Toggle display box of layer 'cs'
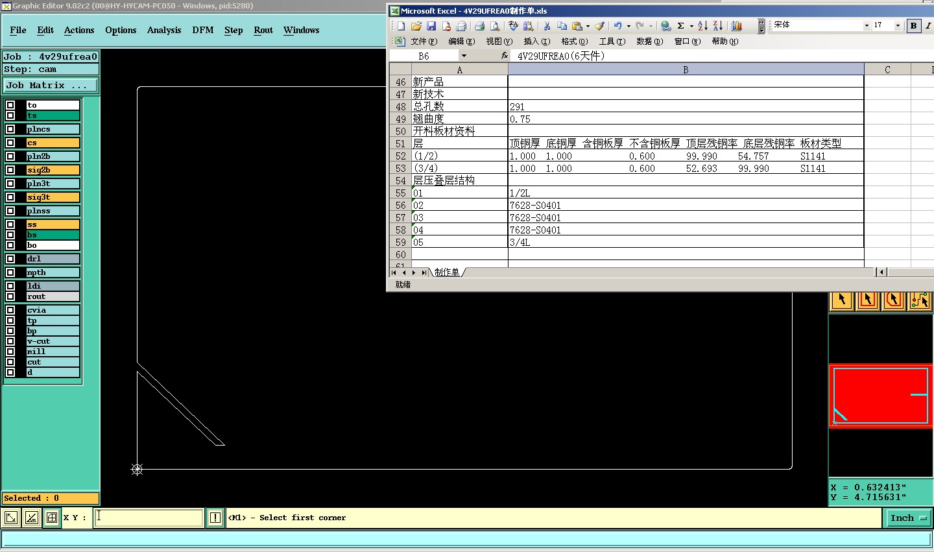 click(10, 143)
